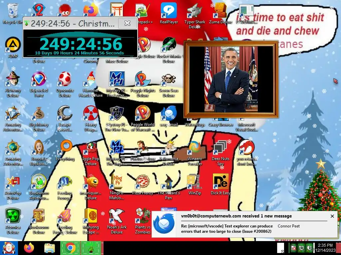This screenshot has width=341, height=255.
Task: Select the Insaniquarium Deluxe fish icon
Action: tap(91, 187)
